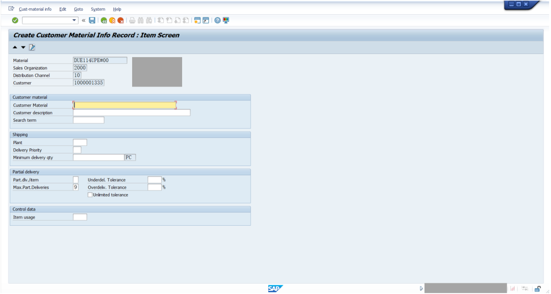The width and height of the screenshot is (551, 294).
Task: Click the Control data section header
Action: click(131, 209)
